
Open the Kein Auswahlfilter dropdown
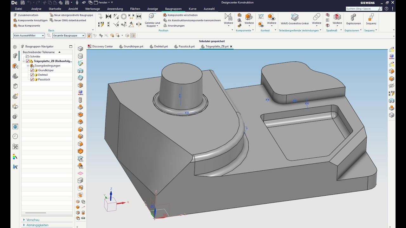pyautogui.click(x=29, y=35)
